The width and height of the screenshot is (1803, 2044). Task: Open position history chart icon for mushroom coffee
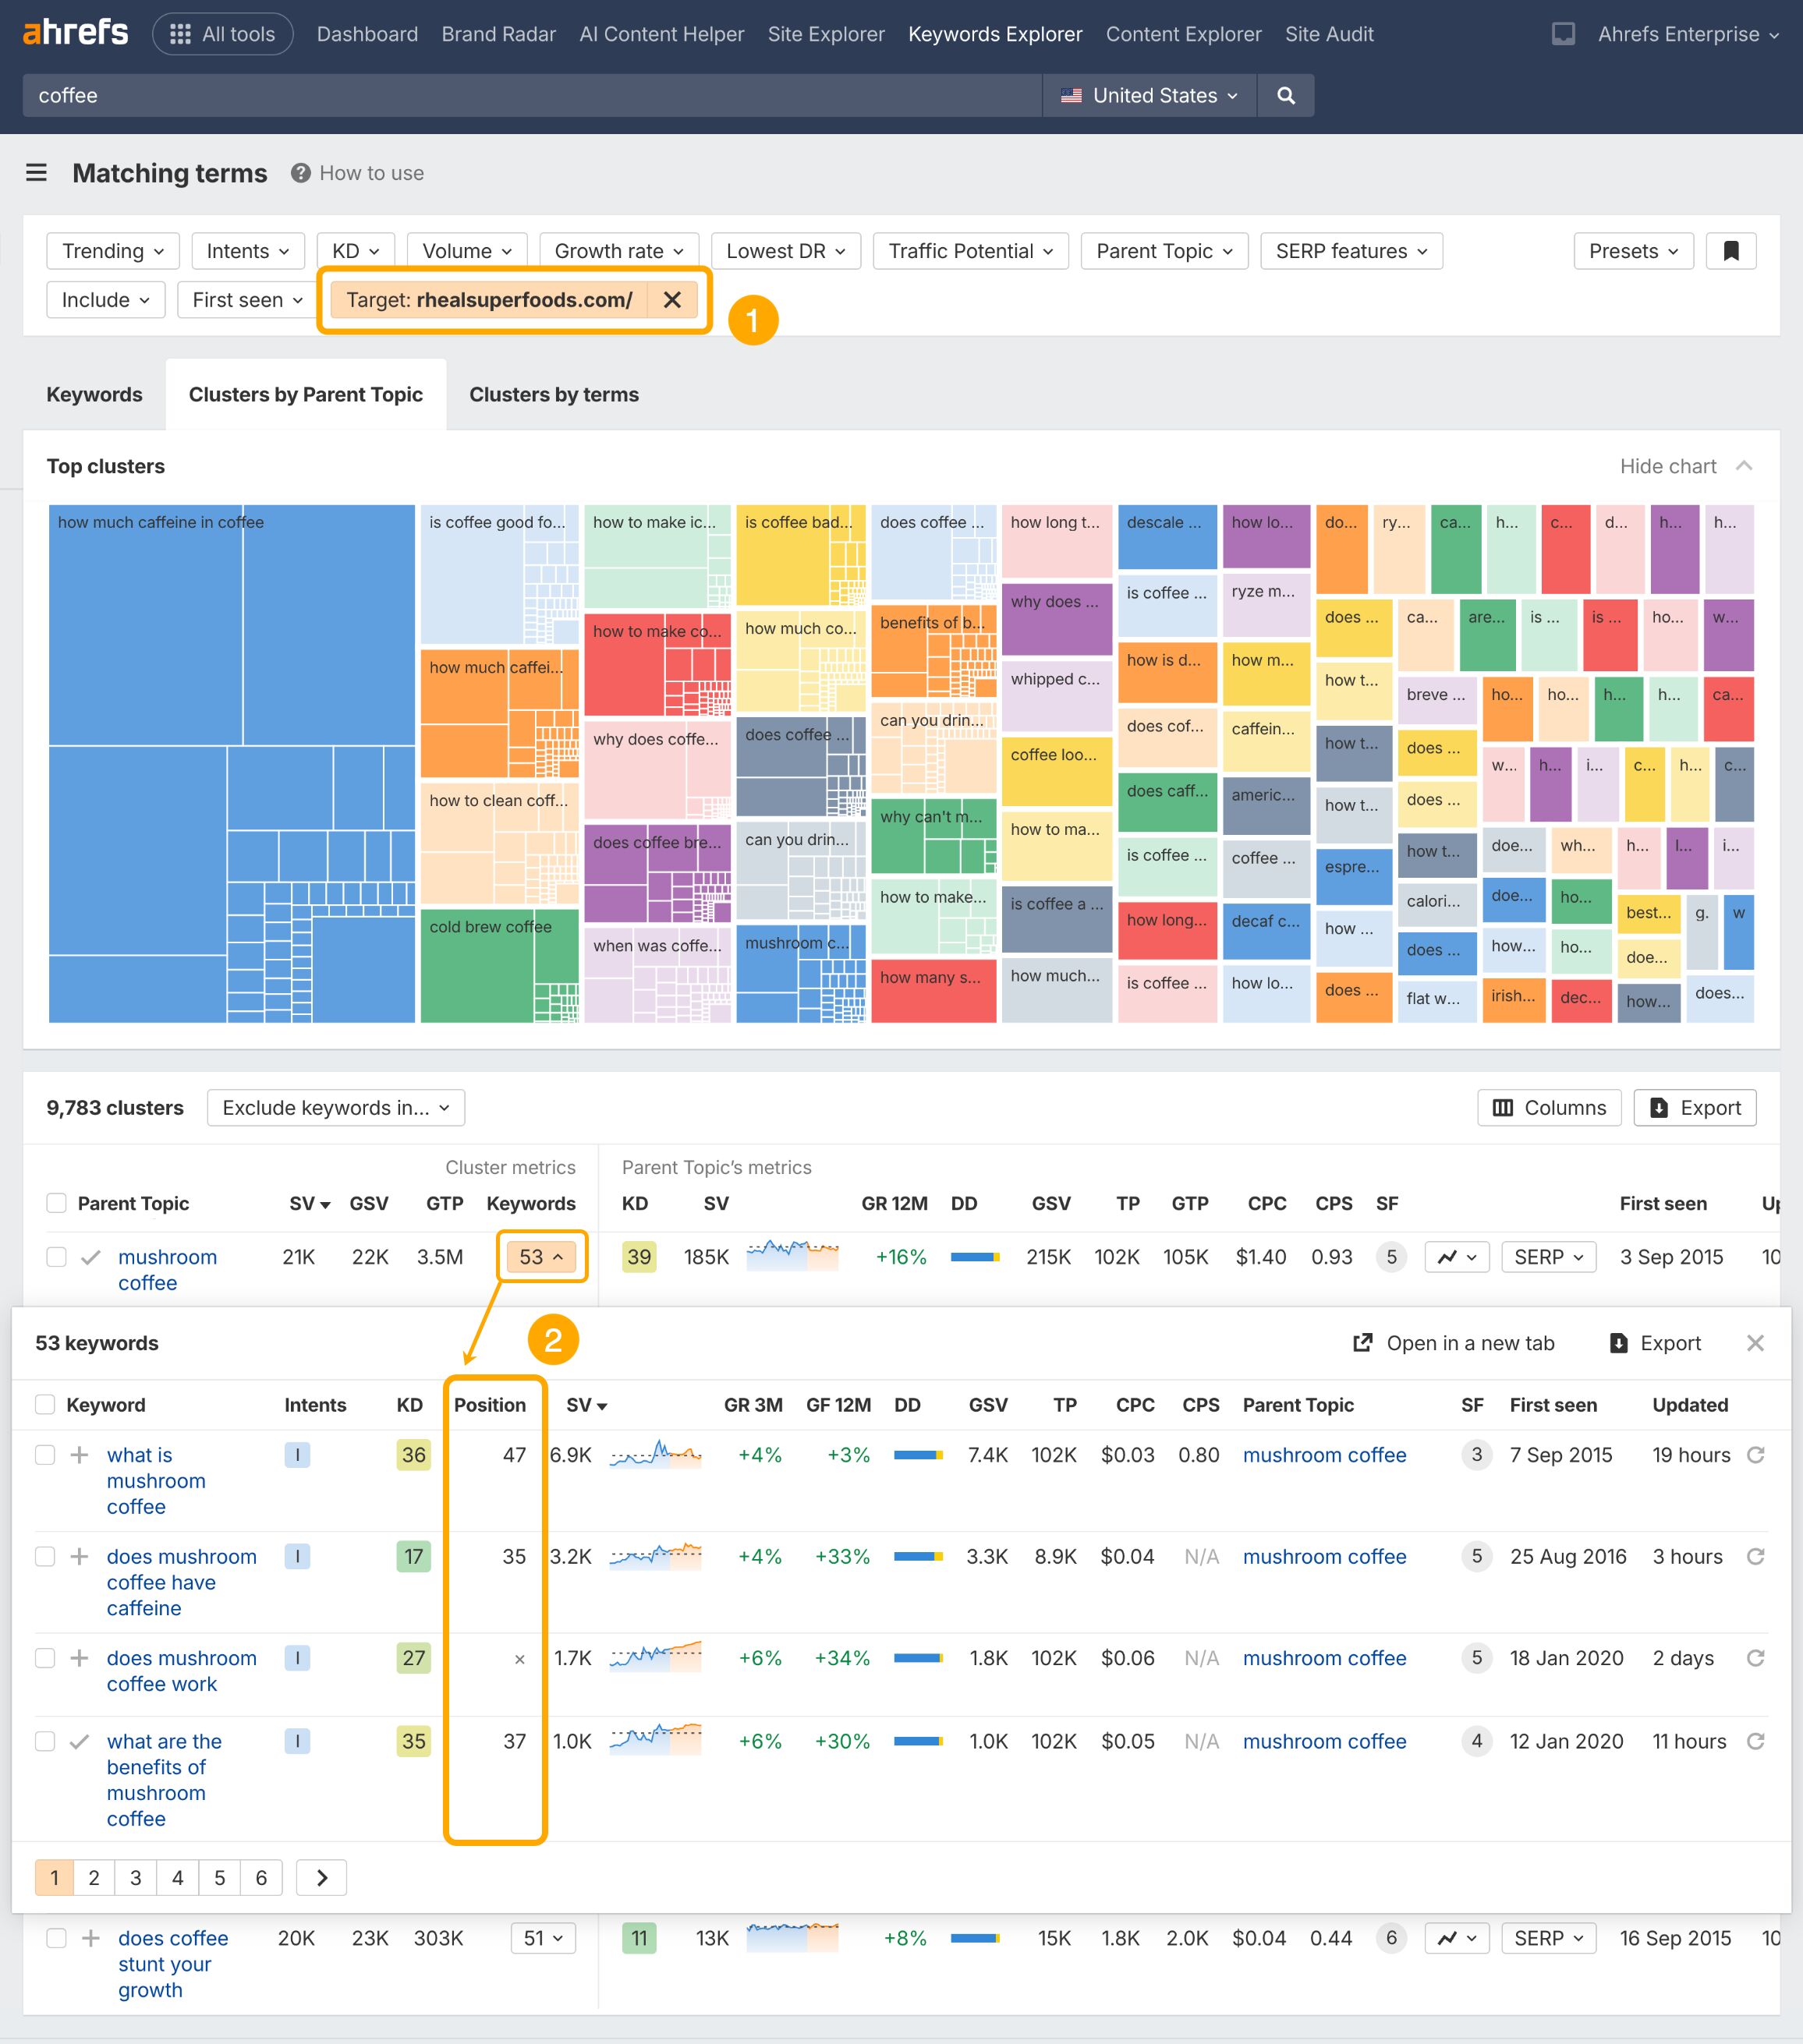tap(1457, 1257)
